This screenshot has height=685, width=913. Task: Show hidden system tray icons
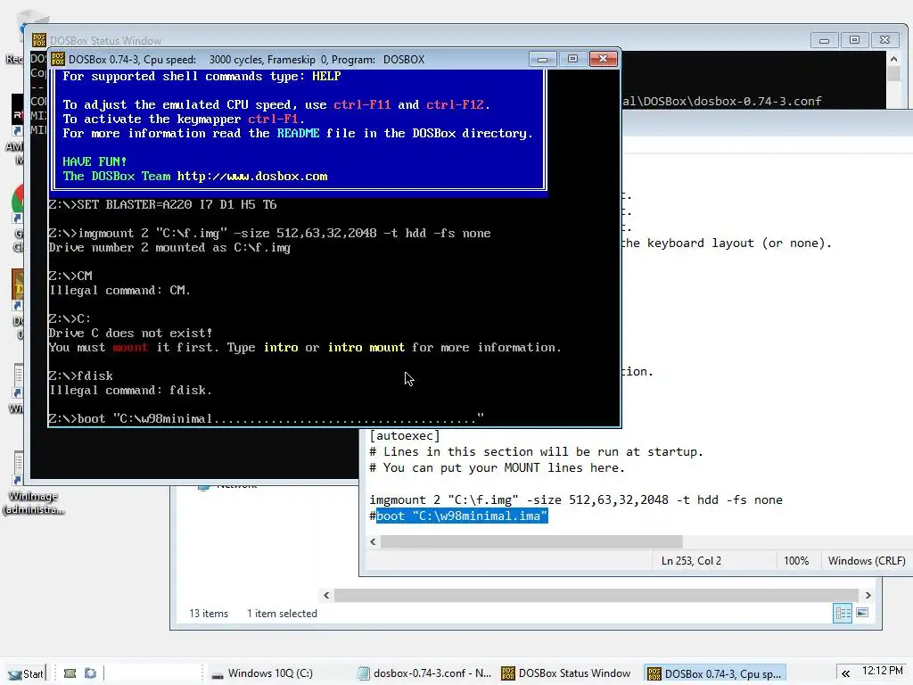pyautogui.click(x=845, y=673)
